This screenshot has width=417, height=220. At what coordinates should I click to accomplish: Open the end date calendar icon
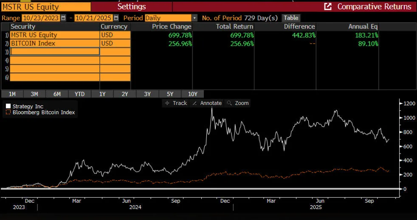coord(116,18)
